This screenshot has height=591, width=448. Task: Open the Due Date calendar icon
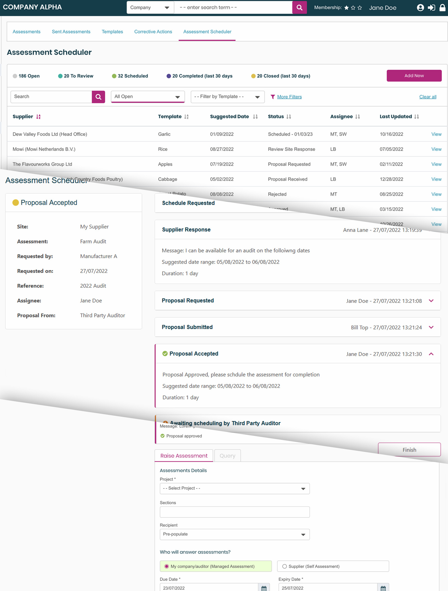pyautogui.click(x=264, y=588)
